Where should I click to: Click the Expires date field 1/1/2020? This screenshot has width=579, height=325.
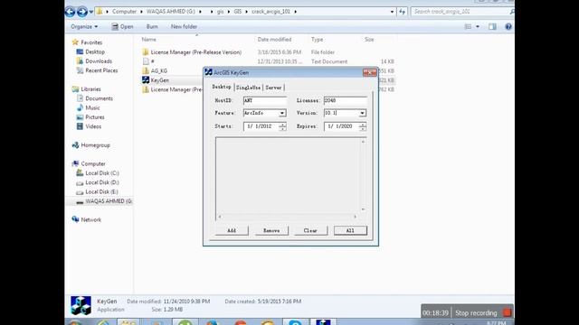[x=341, y=126]
